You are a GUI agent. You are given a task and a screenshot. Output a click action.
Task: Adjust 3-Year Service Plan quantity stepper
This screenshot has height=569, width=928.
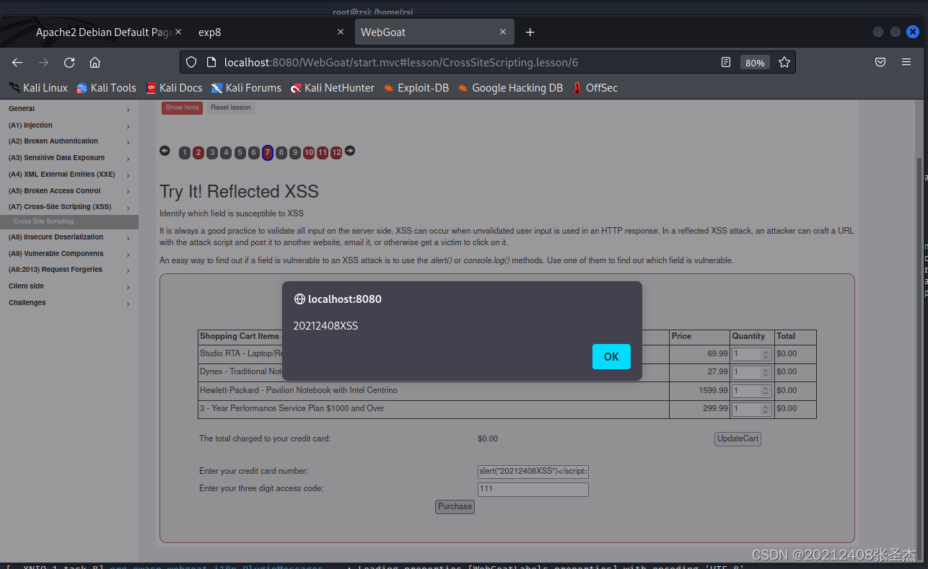[x=766, y=409]
